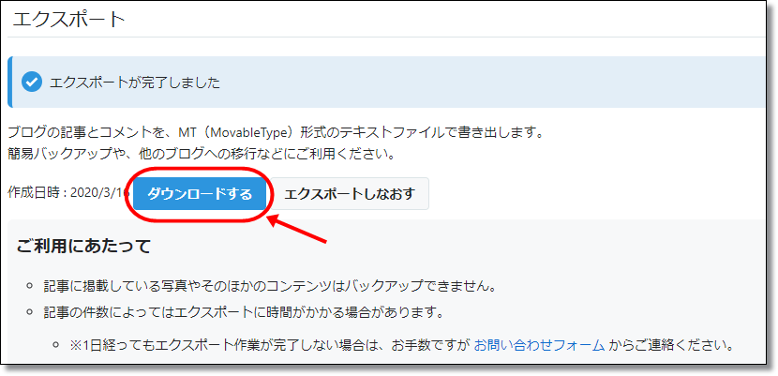
Task: Click the ※1日経っても note text
Action: pyautogui.click(x=401, y=344)
